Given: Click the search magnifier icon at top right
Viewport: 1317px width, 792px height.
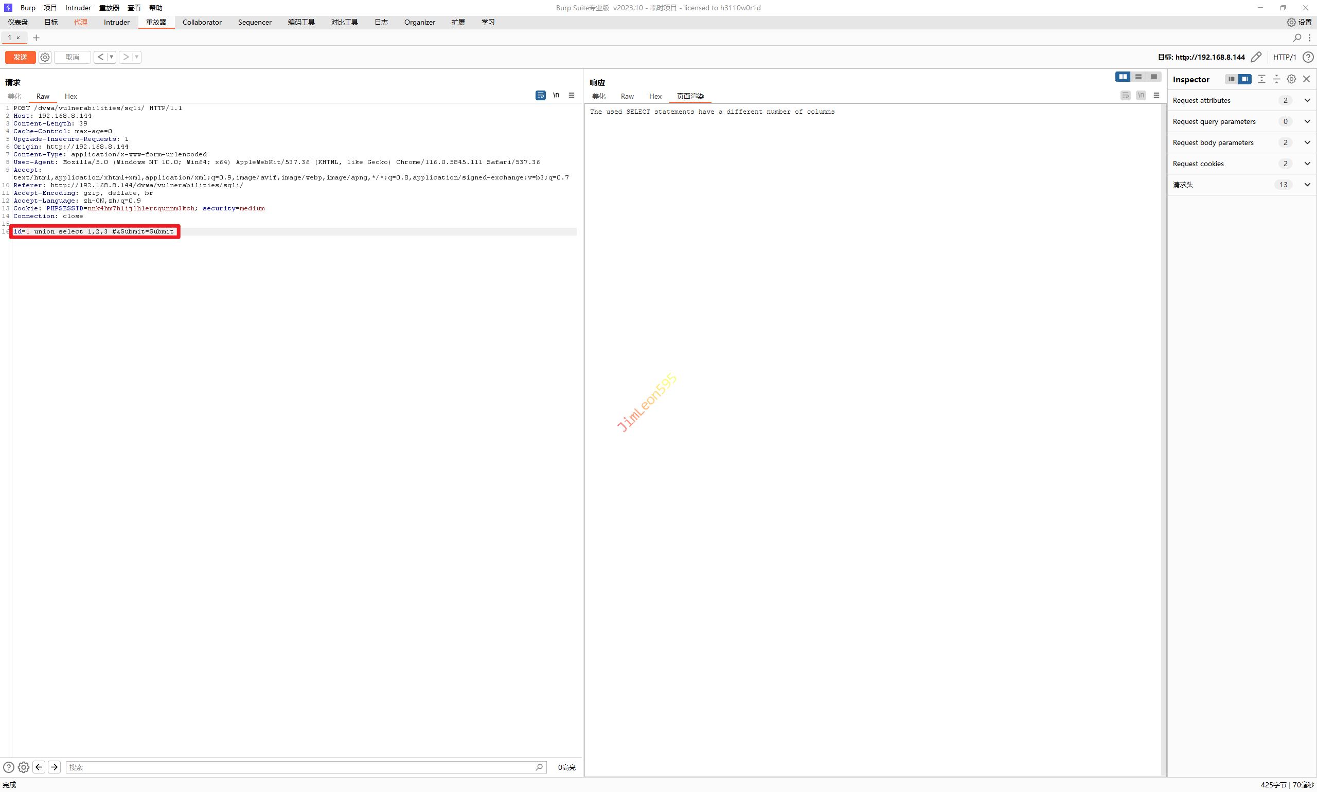Looking at the screenshot, I should (1297, 38).
